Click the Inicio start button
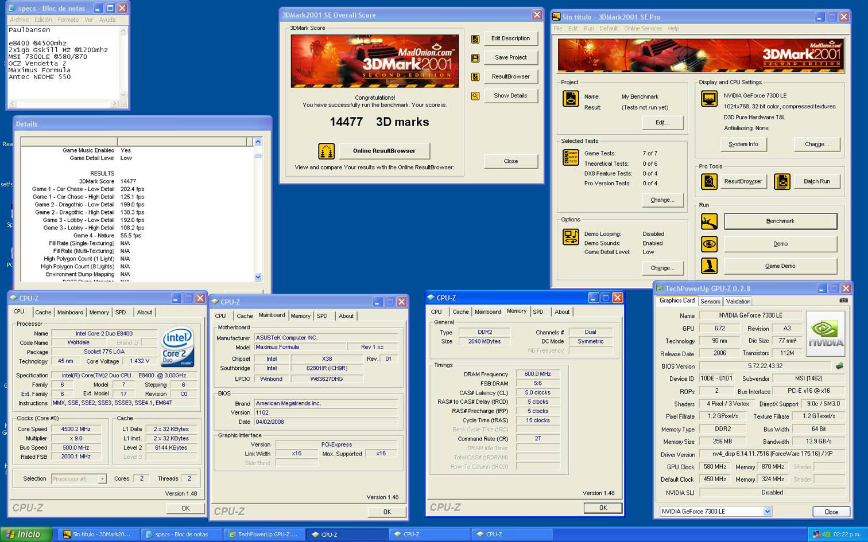This screenshot has width=868, height=542. coord(26,534)
